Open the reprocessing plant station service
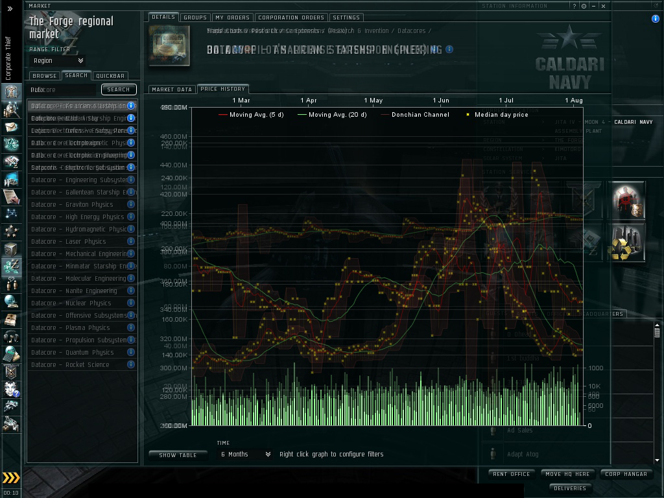The height and width of the screenshot is (498, 664). 627,243
